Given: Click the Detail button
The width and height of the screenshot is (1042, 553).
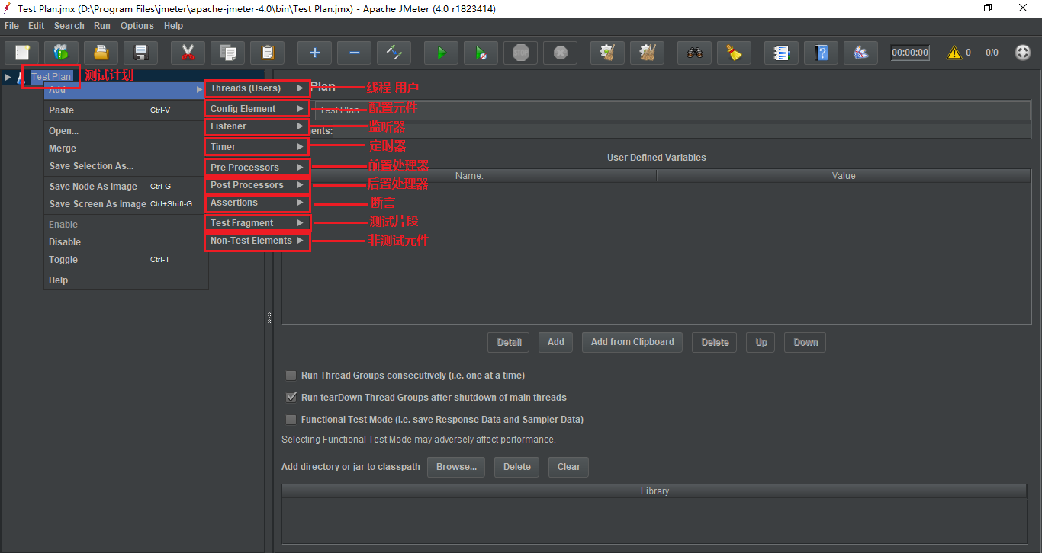Looking at the screenshot, I should [509, 342].
